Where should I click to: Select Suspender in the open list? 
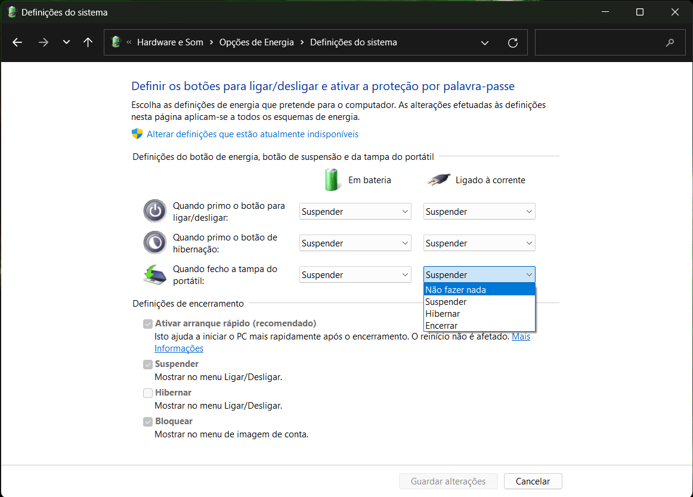click(x=479, y=301)
